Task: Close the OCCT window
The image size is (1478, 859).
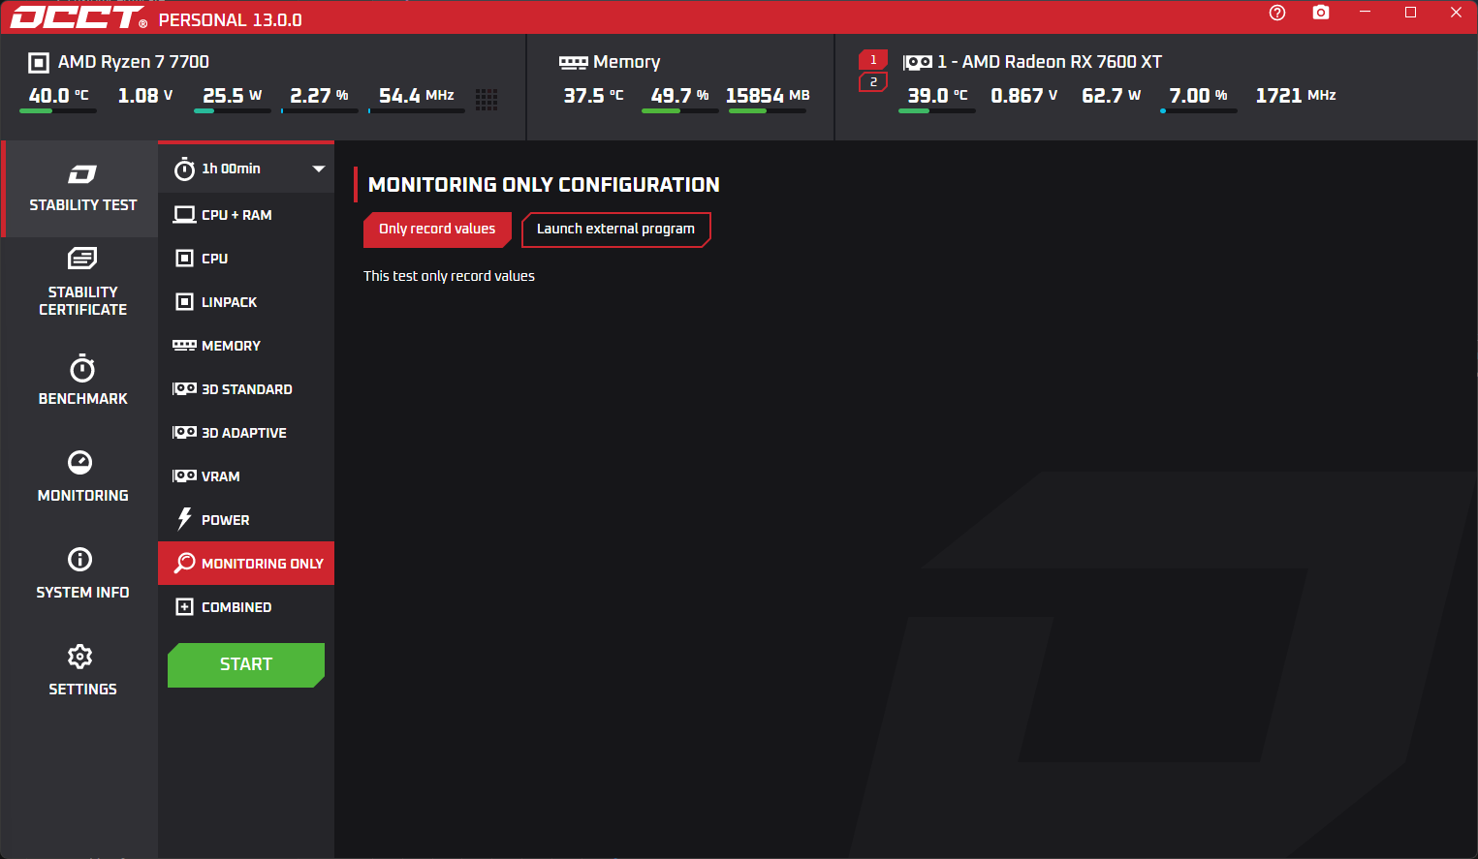Action: (x=1456, y=13)
